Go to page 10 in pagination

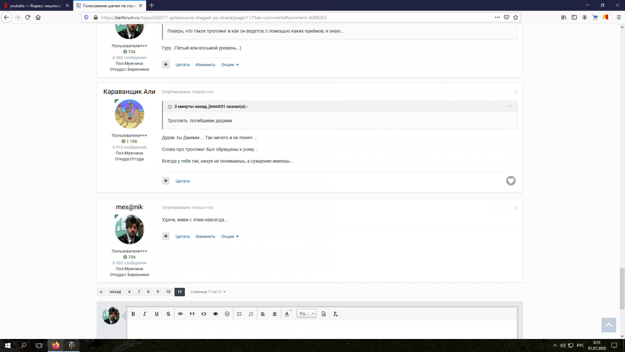(168, 292)
